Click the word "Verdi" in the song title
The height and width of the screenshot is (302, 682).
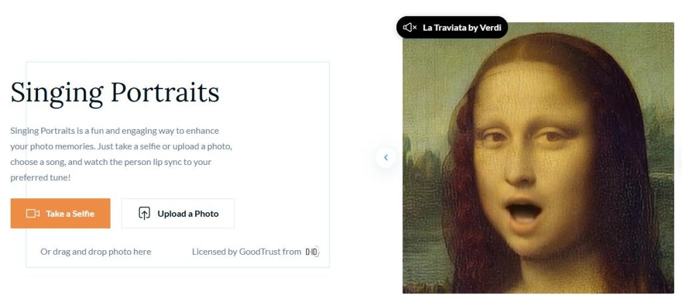tap(490, 27)
